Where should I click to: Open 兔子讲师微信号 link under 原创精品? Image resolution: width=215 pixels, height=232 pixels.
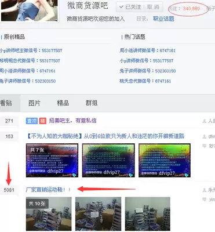pos(28,81)
